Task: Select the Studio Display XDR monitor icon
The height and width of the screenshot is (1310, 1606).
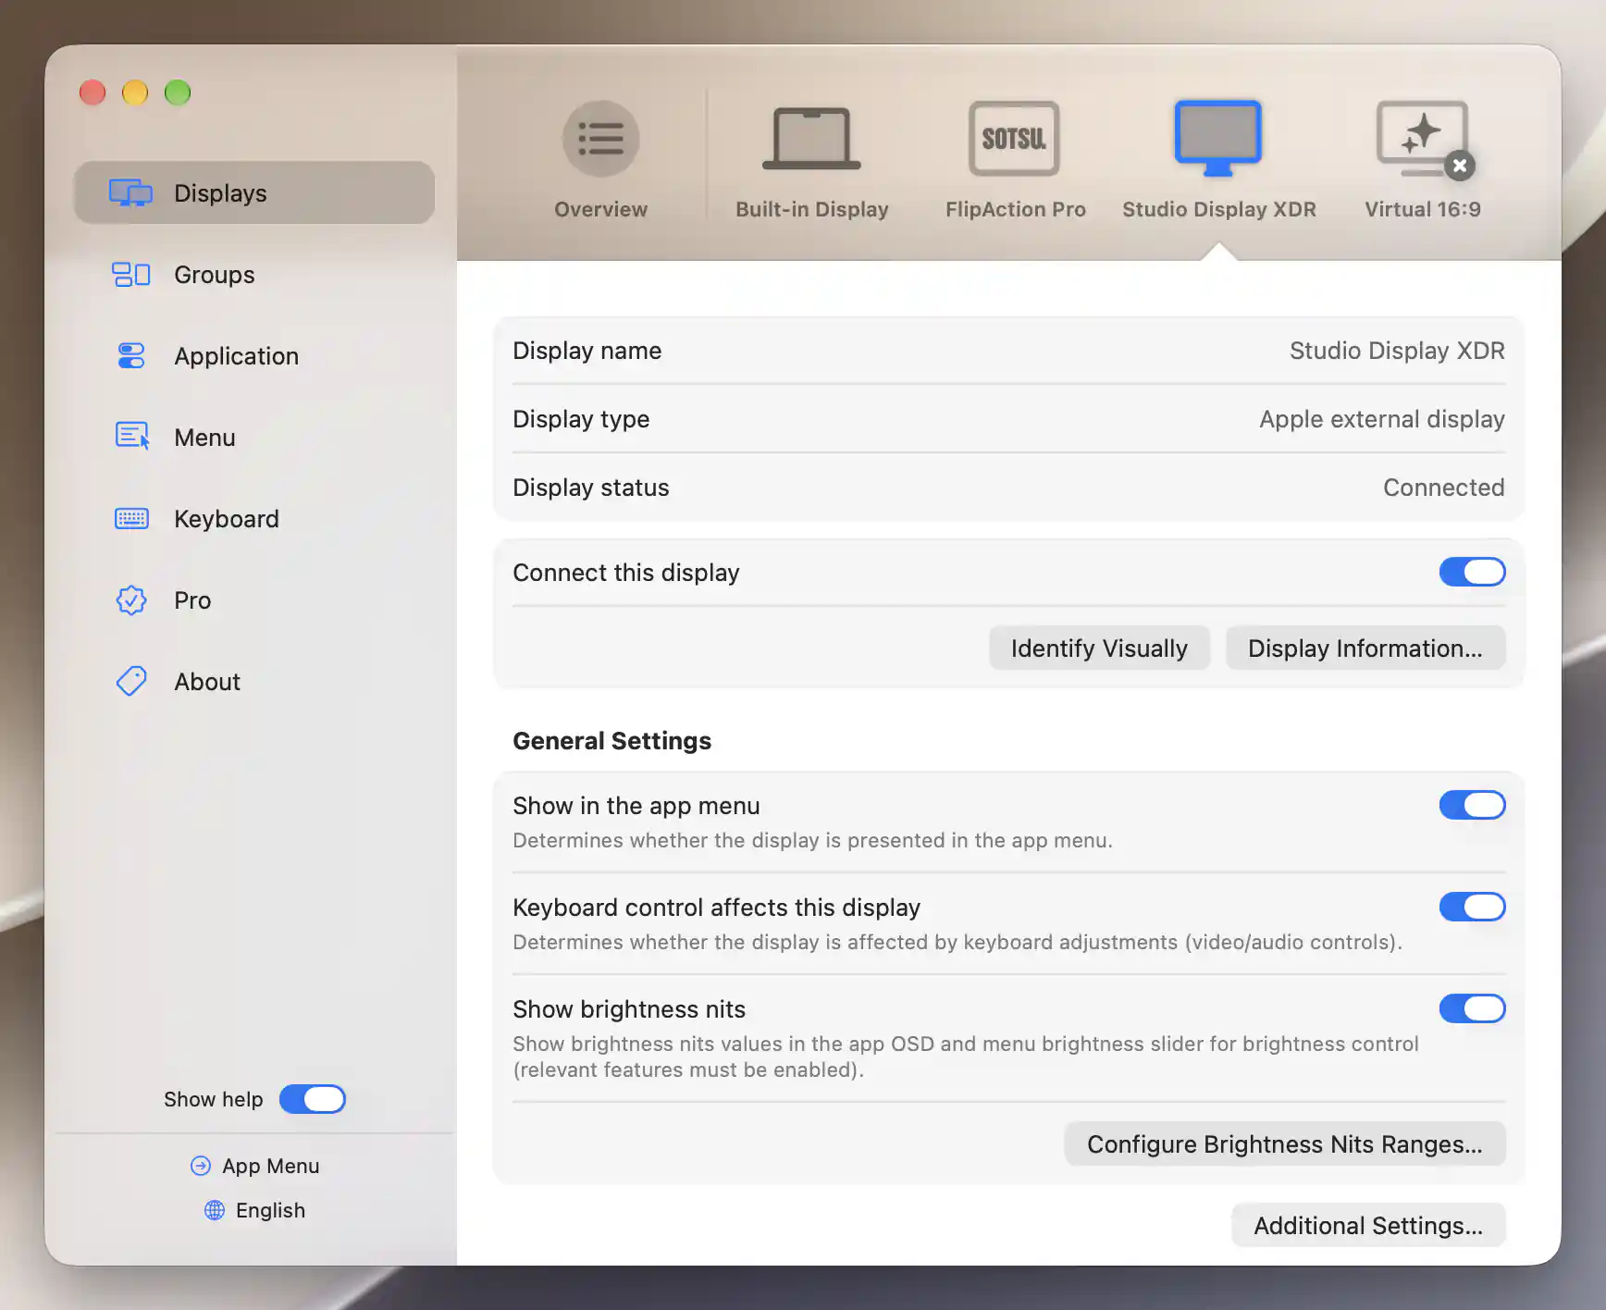Action: (1218, 139)
